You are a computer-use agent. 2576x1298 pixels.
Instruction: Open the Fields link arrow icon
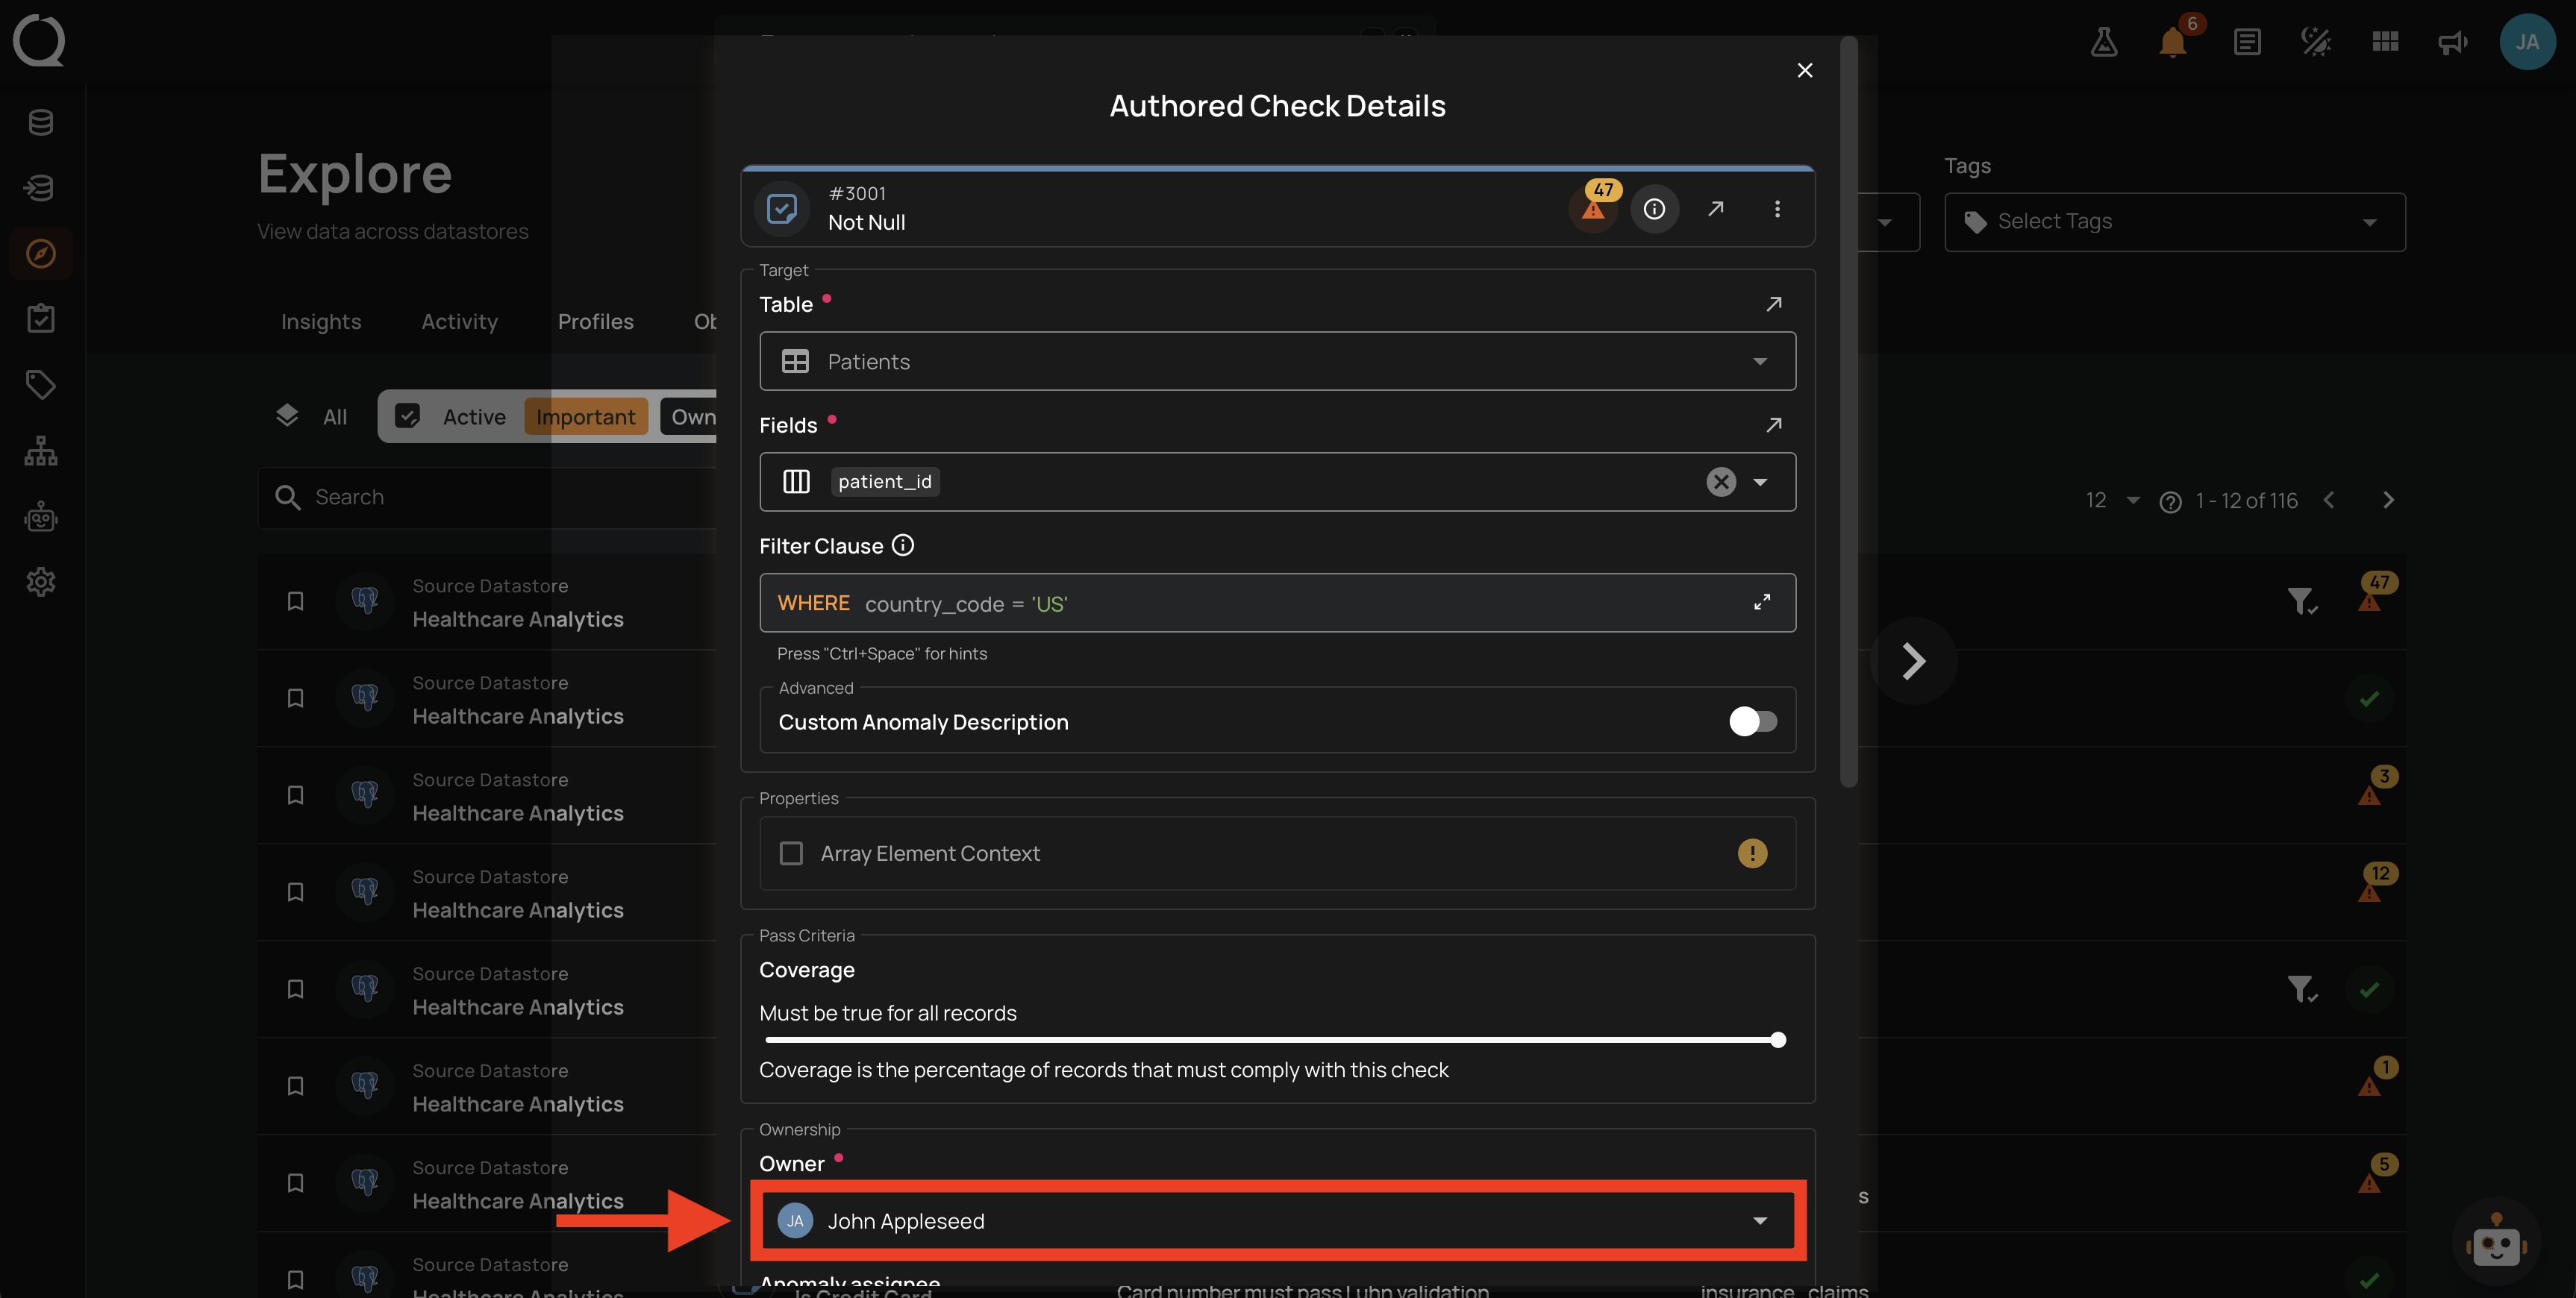(1774, 425)
